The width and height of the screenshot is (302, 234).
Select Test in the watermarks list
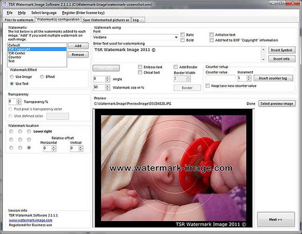(37, 61)
